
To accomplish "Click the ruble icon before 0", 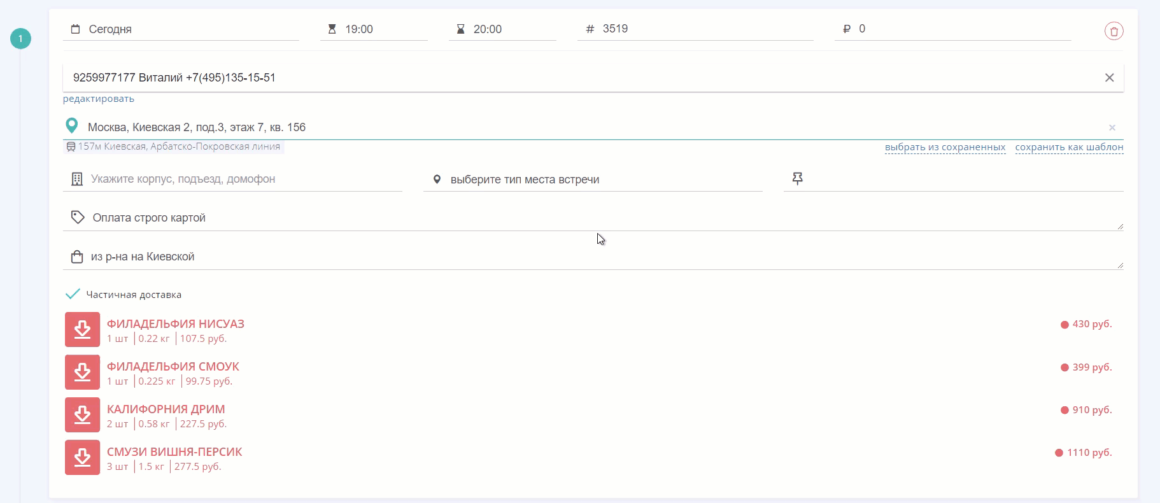I will [847, 29].
